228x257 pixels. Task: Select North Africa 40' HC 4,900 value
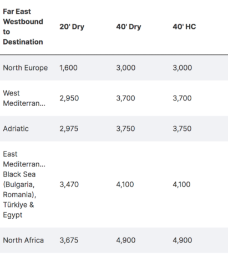coord(183,240)
